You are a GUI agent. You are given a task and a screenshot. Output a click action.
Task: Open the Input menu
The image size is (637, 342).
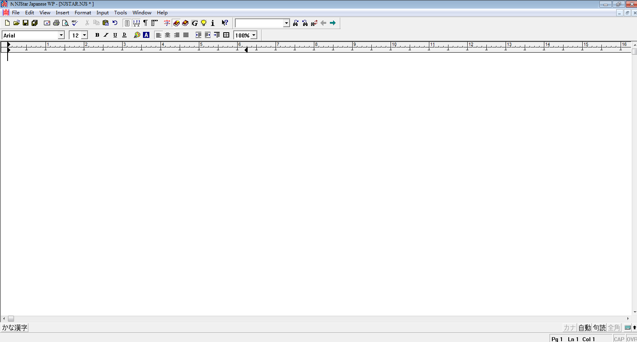[x=103, y=13]
